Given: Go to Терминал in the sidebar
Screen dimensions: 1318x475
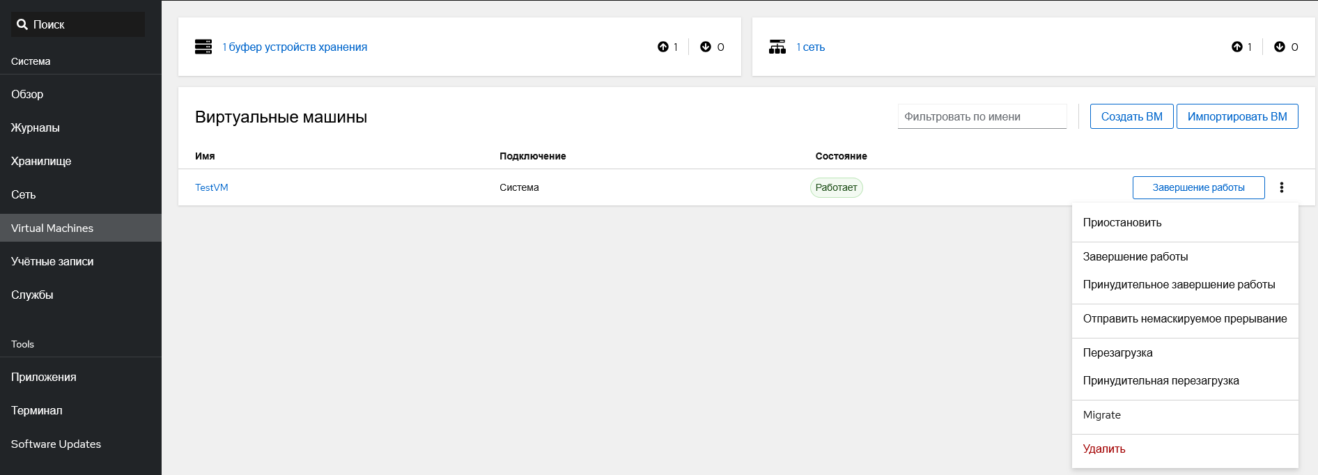Looking at the screenshot, I should 37,411.
